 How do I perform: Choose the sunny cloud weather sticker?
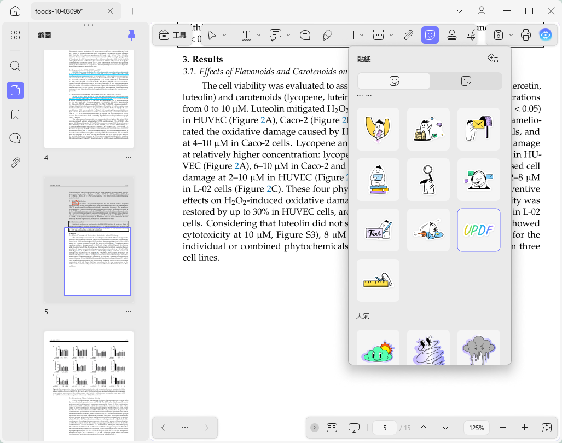pyautogui.click(x=378, y=347)
